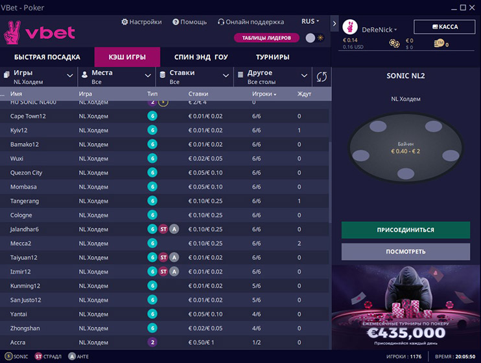Switch to СПИН ЭНД ГОУ tab
The width and height of the screenshot is (481, 363).
click(x=201, y=57)
